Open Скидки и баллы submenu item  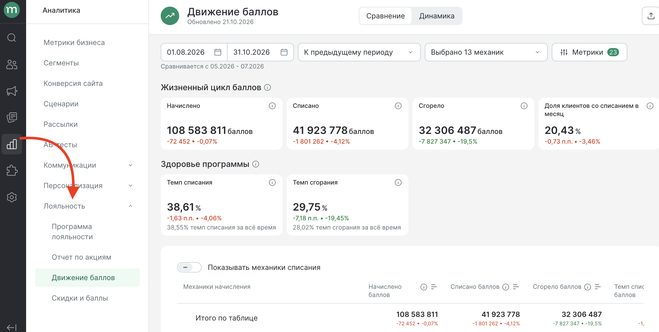(80, 298)
